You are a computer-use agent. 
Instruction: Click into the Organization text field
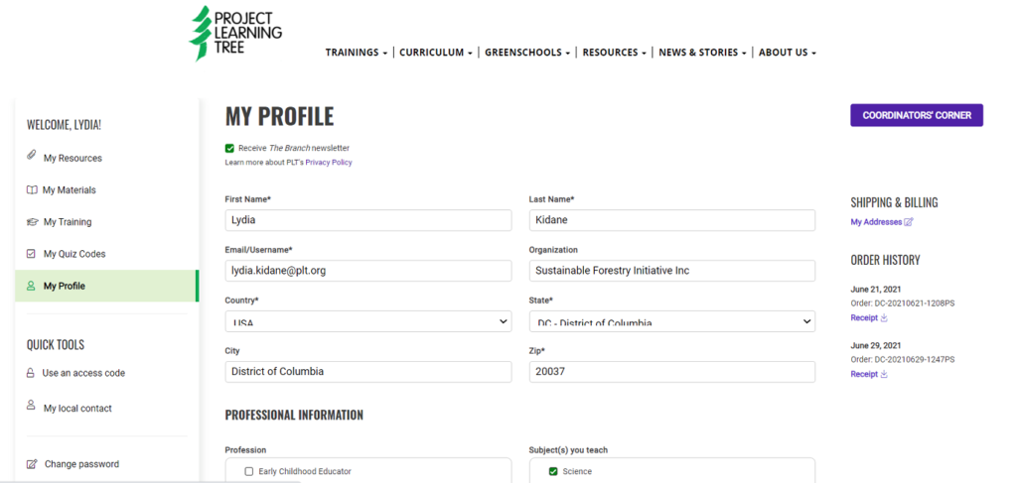[x=671, y=270]
